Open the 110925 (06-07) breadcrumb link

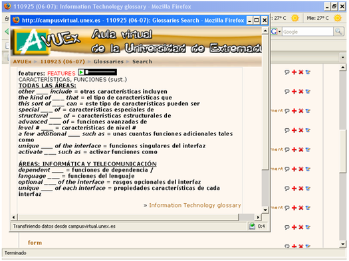[62, 62]
